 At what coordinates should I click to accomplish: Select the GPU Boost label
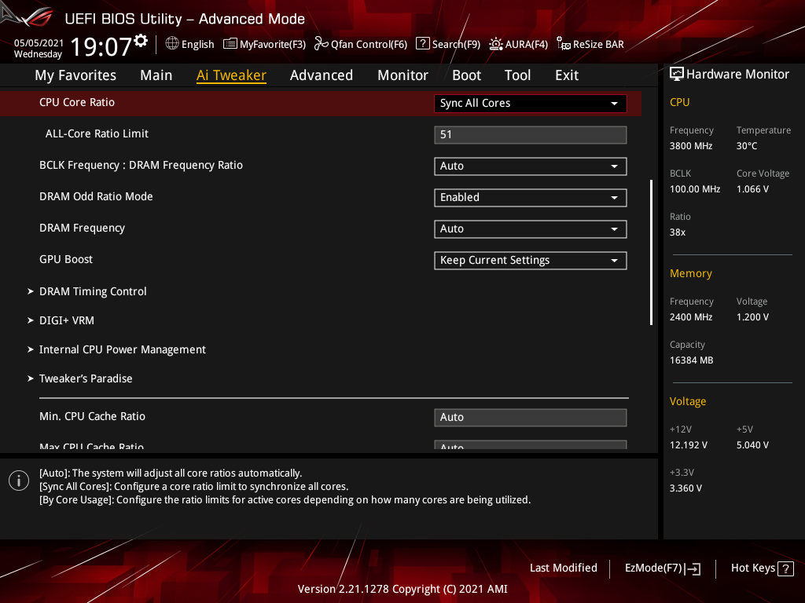(x=66, y=259)
